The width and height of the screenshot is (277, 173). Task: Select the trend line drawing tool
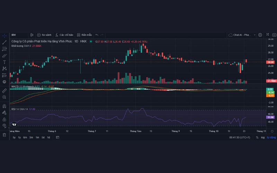5,42
